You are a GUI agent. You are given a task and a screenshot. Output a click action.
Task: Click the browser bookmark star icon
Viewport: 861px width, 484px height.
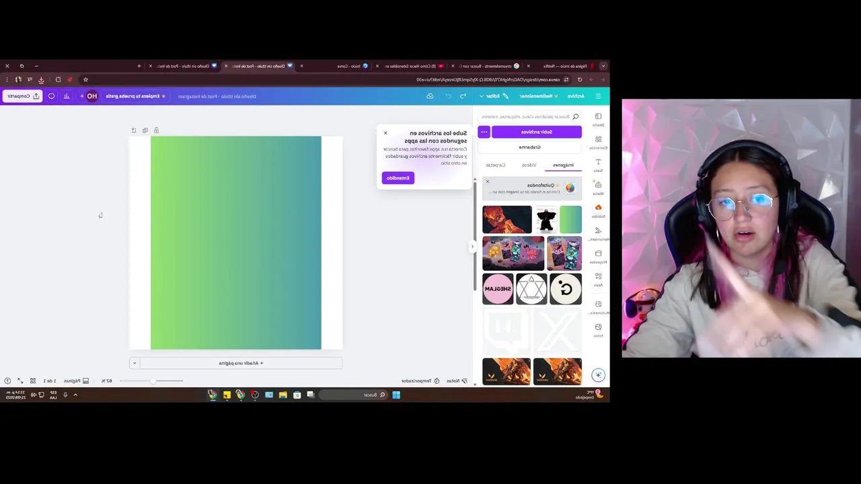click(x=85, y=79)
